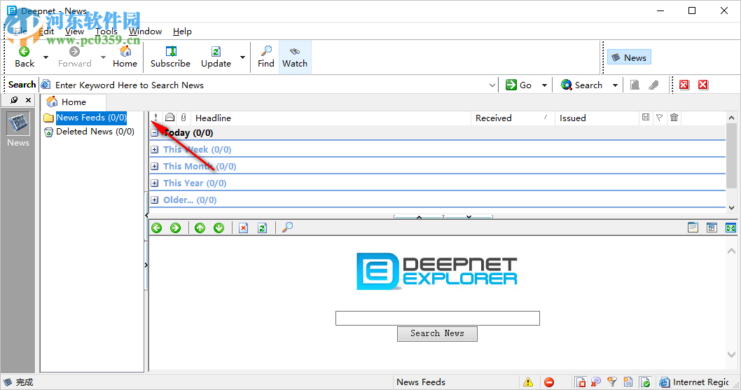Image resolution: width=741 pixels, height=390 pixels.
Task: Open the File menu
Action: pos(20,32)
